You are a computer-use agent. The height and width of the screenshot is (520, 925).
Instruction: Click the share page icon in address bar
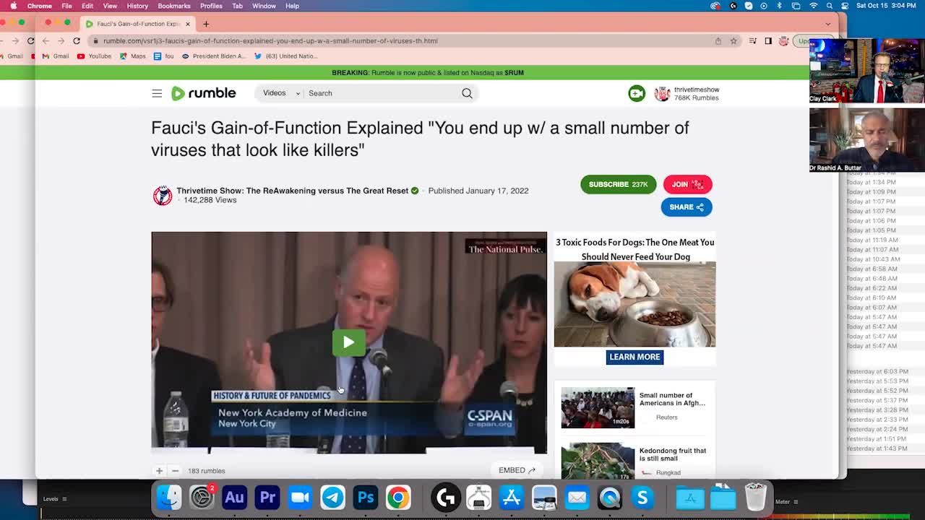pyautogui.click(x=718, y=41)
